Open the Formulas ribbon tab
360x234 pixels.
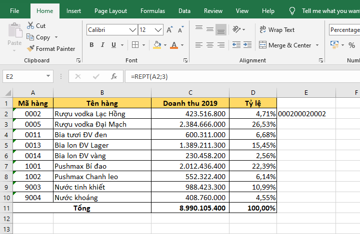(152, 11)
